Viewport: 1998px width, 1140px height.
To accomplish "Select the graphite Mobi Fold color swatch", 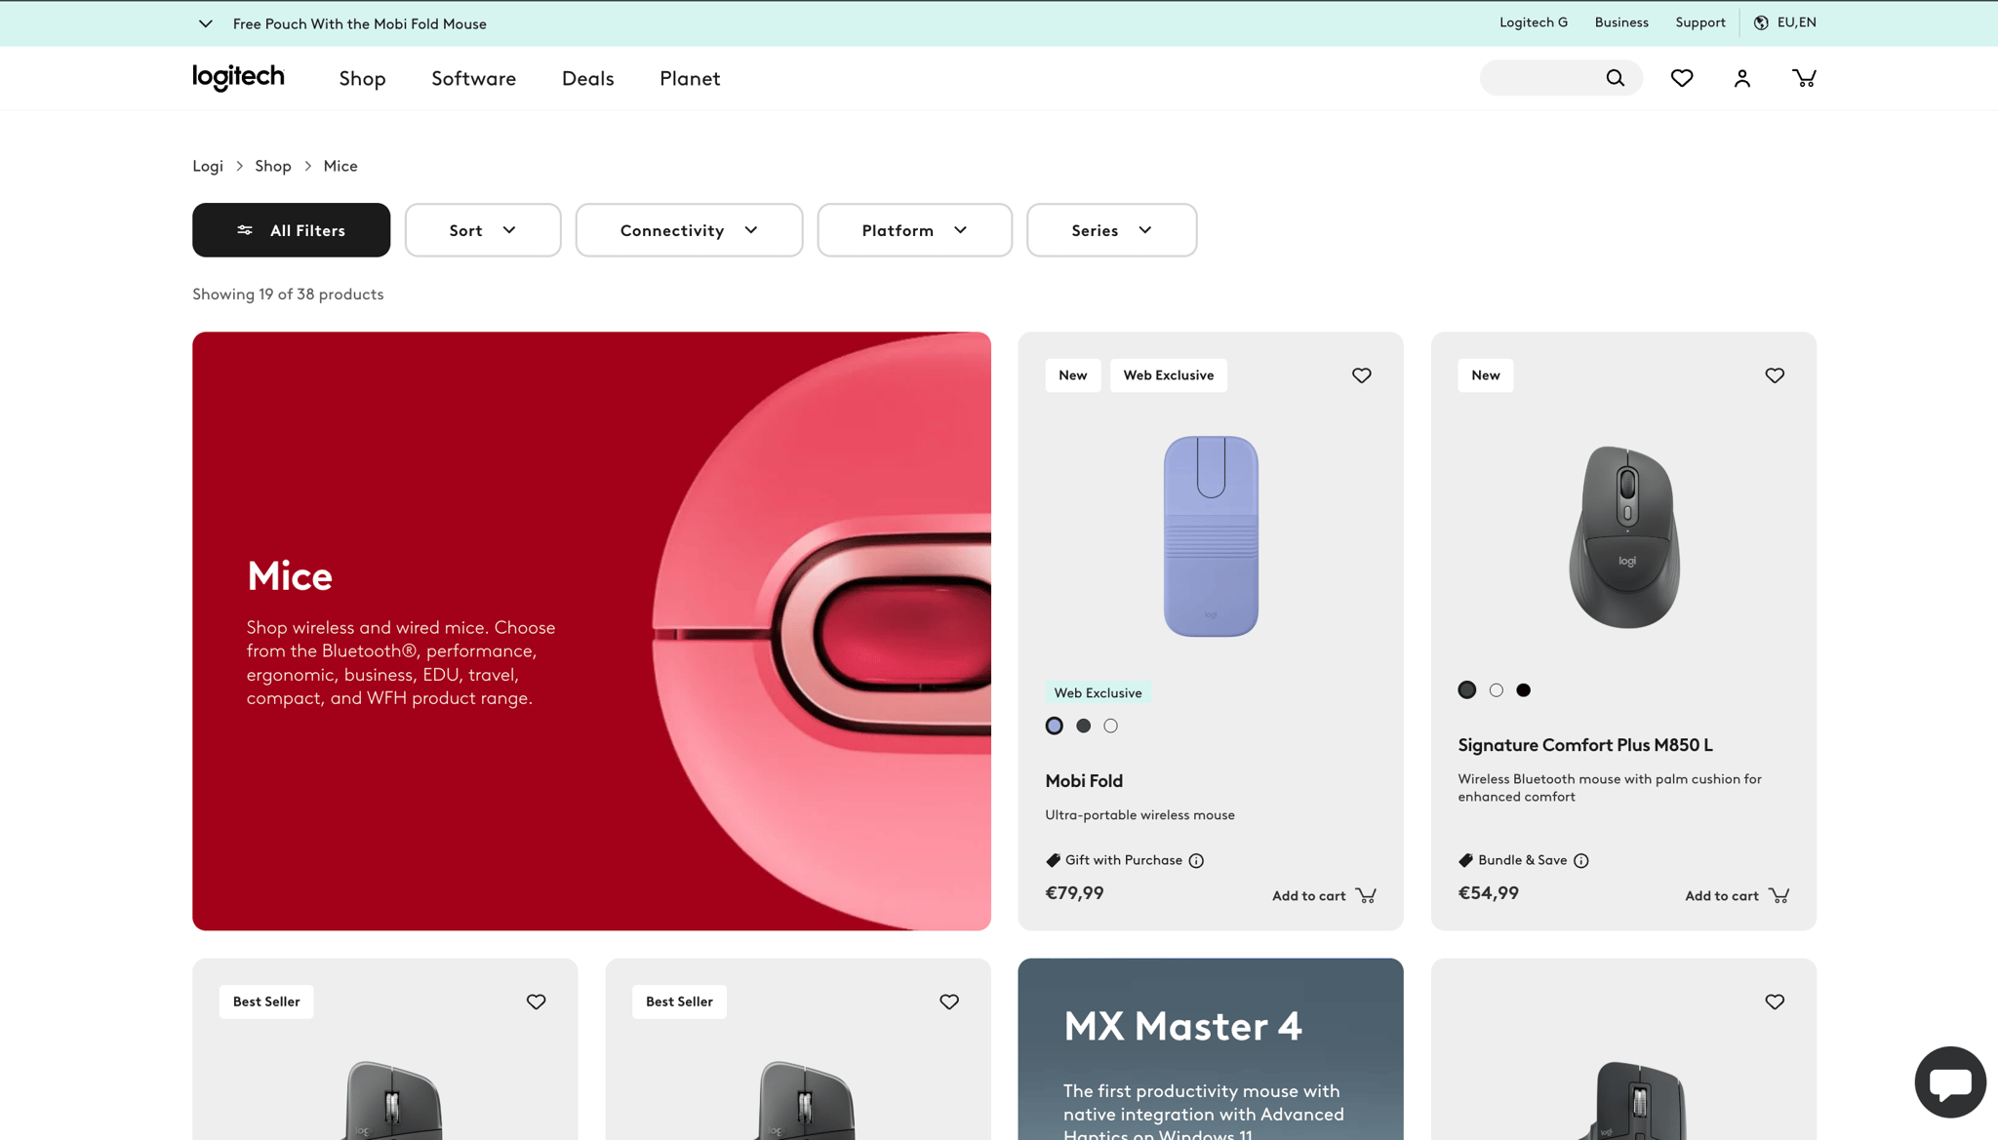I will click(1083, 726).
